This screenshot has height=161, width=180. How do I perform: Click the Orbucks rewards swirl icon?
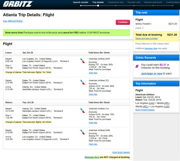(137, 66)
